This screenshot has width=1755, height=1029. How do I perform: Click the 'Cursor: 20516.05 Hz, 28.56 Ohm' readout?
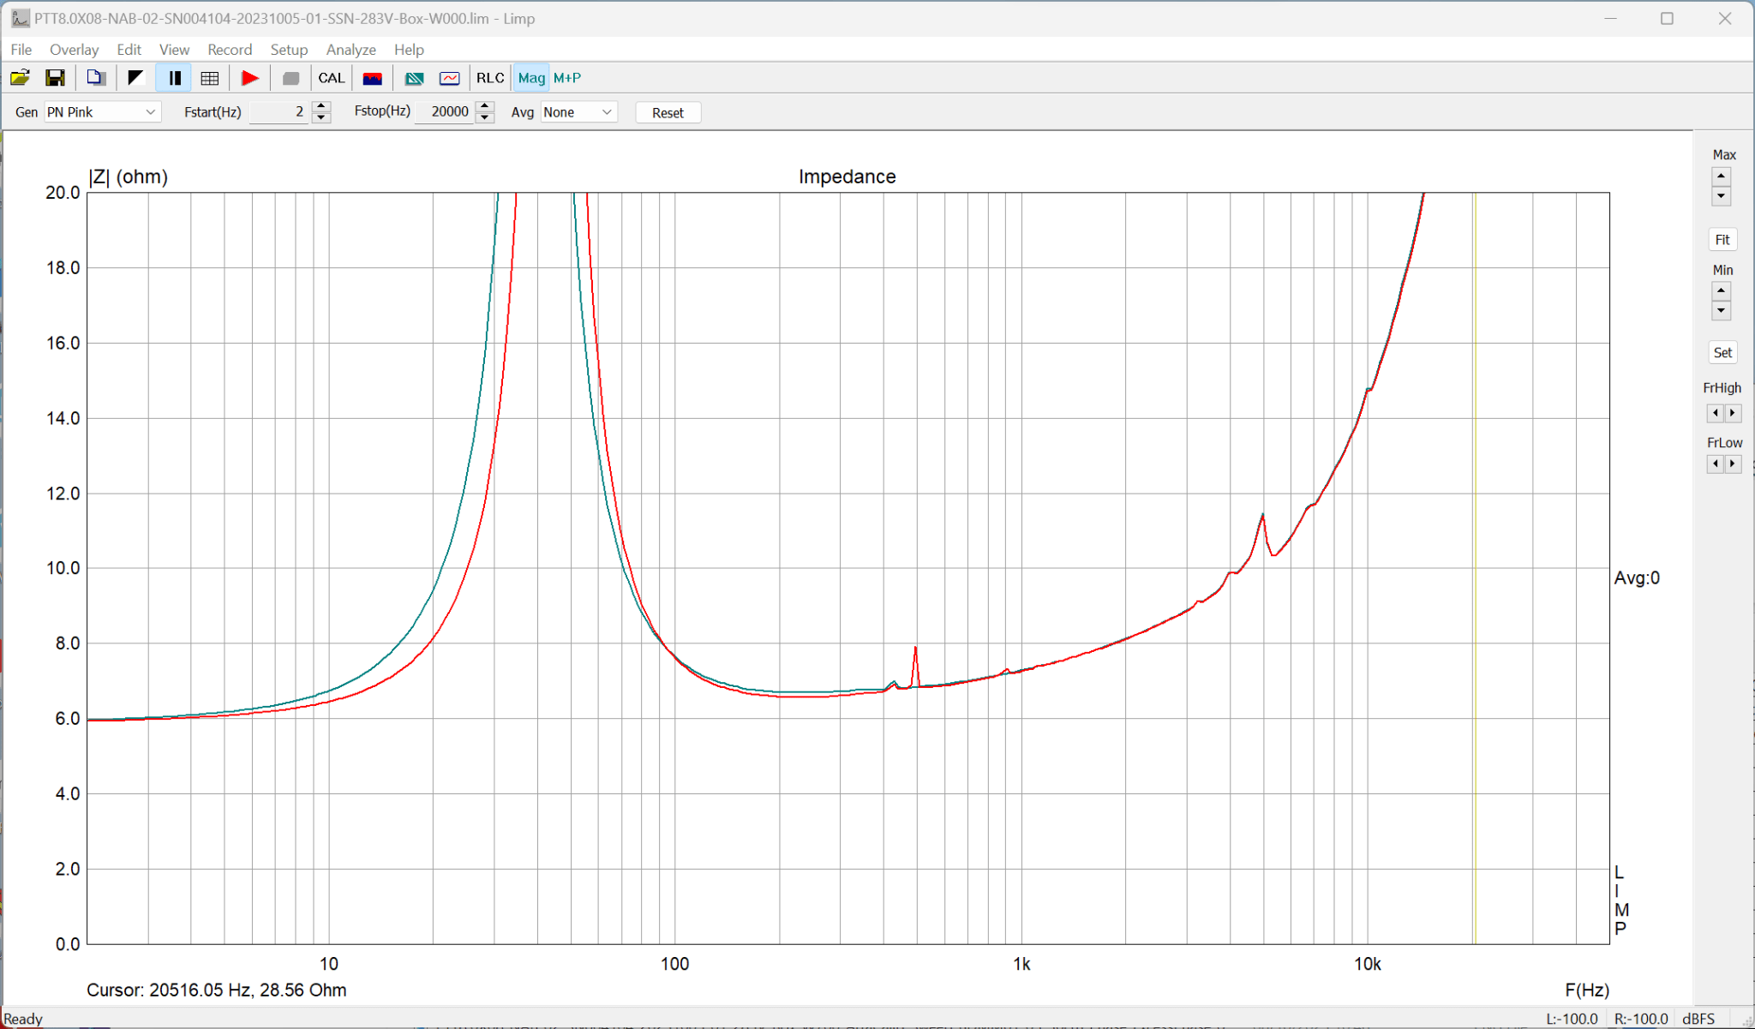click(x=217, y=990)
